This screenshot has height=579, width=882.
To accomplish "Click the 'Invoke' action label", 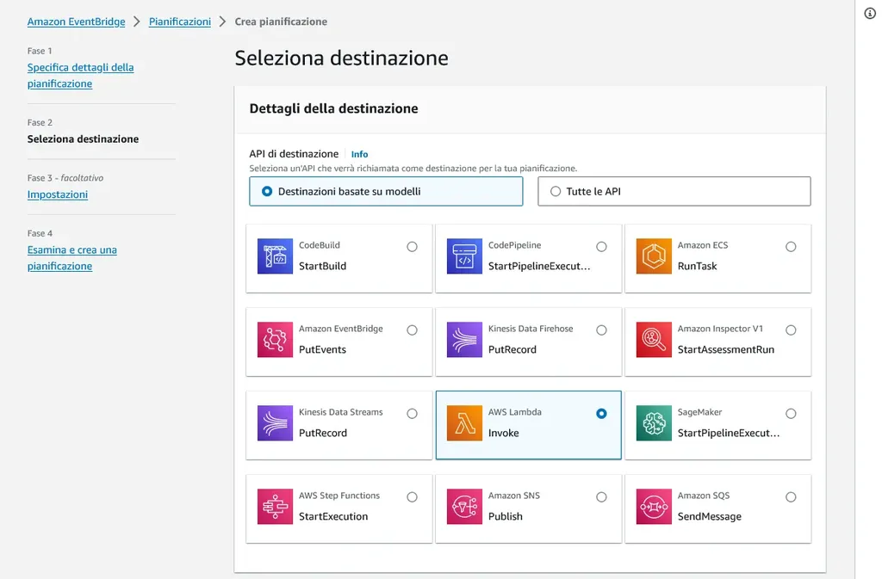I will tap(503, 433).
